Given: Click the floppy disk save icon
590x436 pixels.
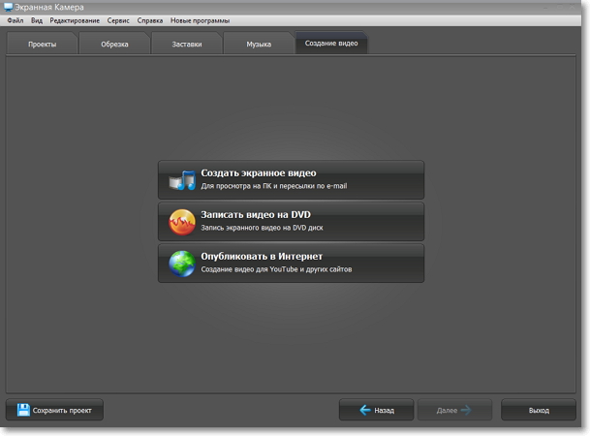Looking at the screenshot, I should (x=23, y=410).
